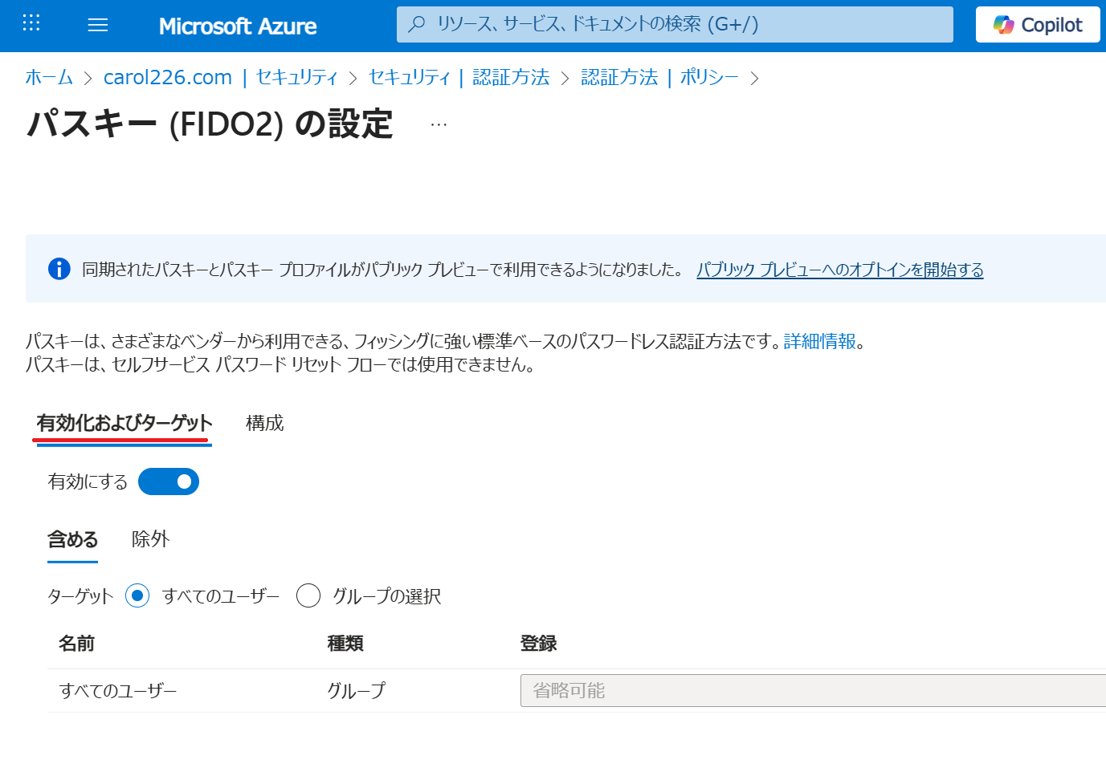Click the page title パスキー (FIDO2) の設定
The height and width of the screenshot is (768, 1106).
[210, 124]
